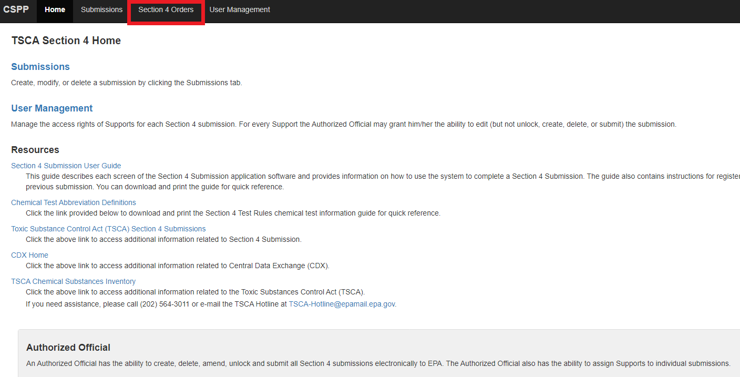Open the Submissions tab in navigation bar
The width and height of the screenshot is (740, 377).
(x=101, y=9)
